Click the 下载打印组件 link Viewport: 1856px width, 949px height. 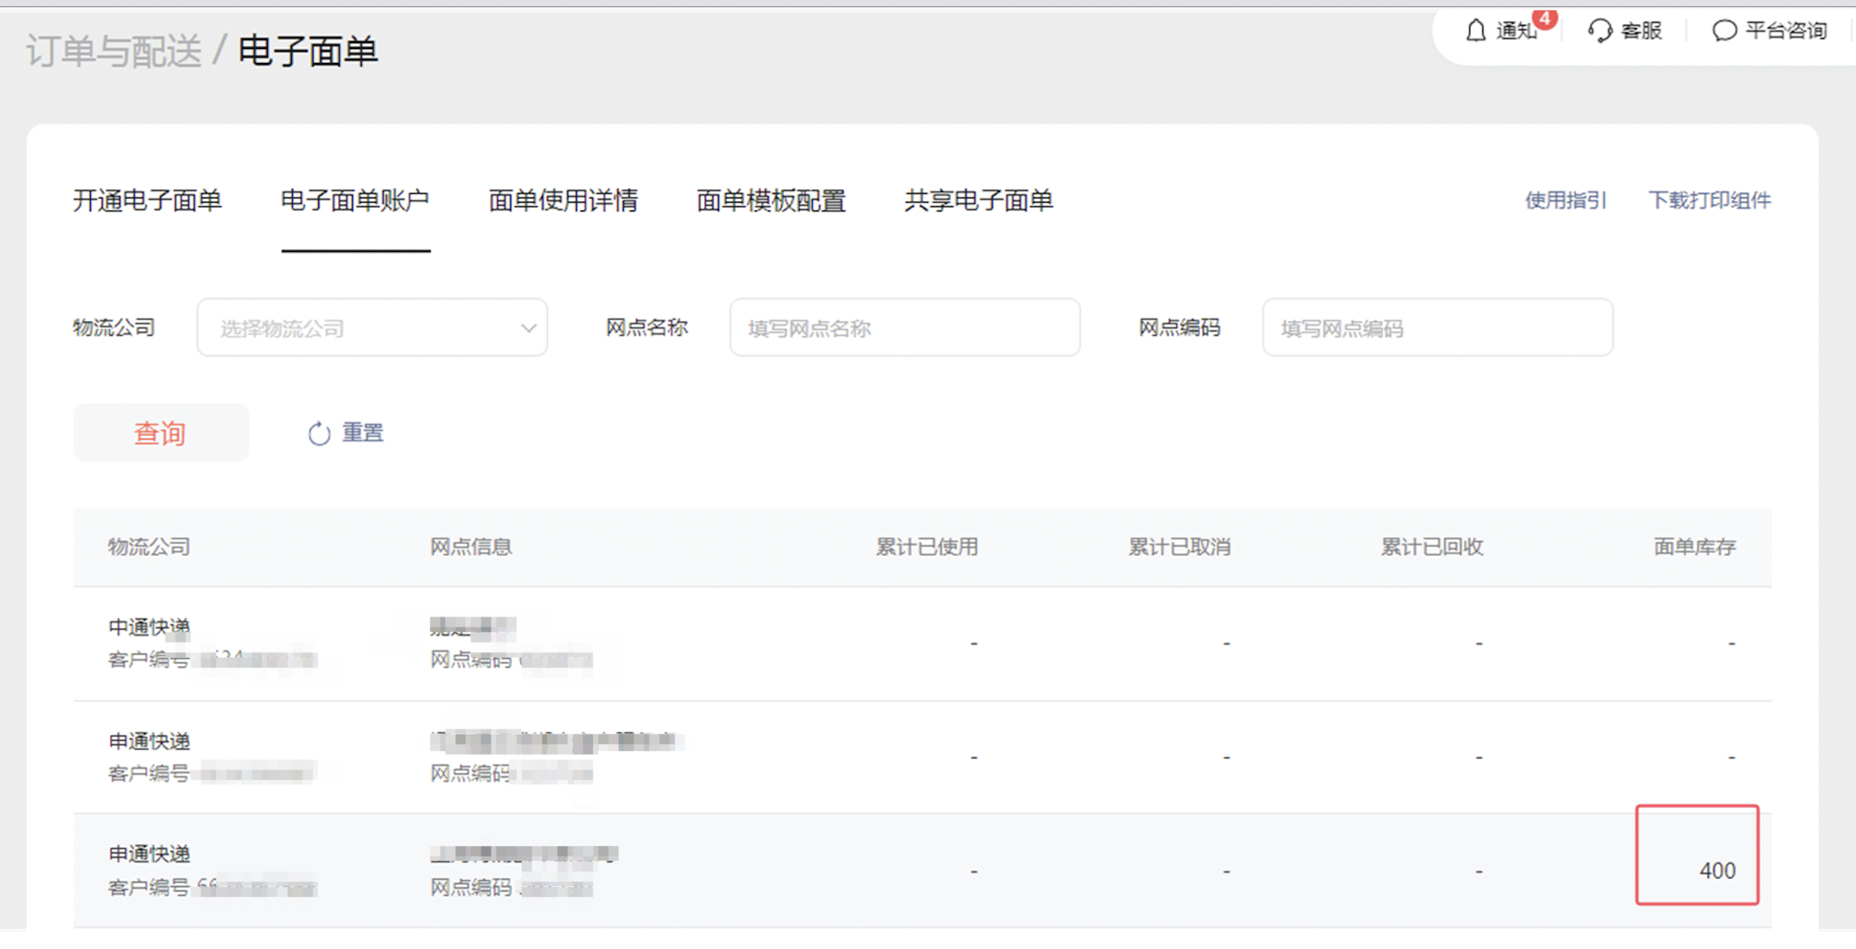(x=1709, y=200)
